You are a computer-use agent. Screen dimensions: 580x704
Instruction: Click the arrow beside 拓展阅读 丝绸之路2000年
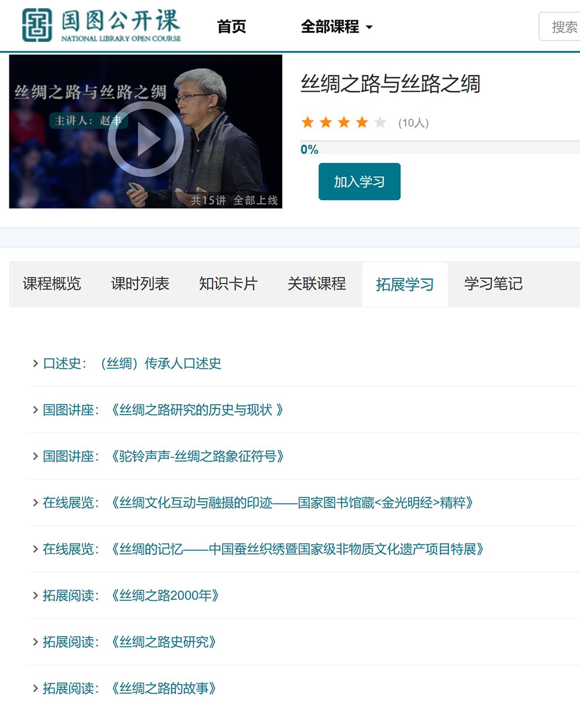[35, 595]
